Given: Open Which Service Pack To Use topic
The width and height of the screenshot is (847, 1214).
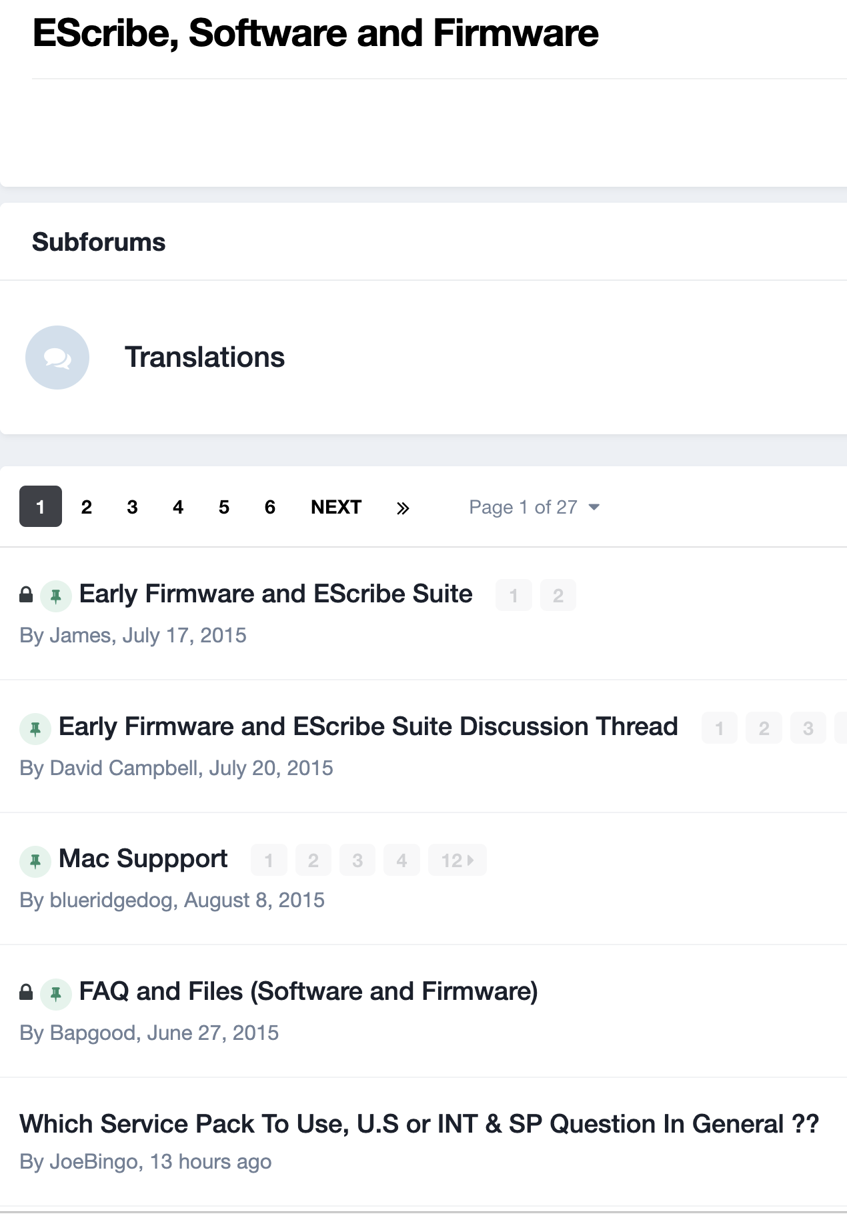Looking at the screenshot, I should pyautogui.click(x=419, y=1124).
